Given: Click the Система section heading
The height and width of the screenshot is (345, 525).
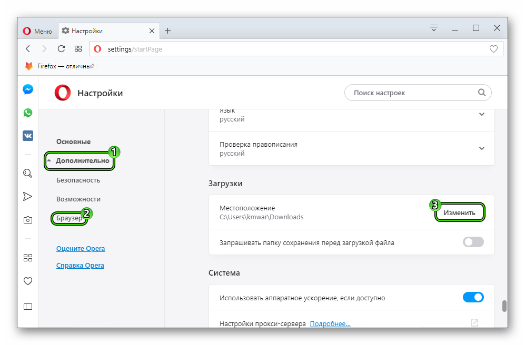Looking at the screenshot, I should [224, 273].
